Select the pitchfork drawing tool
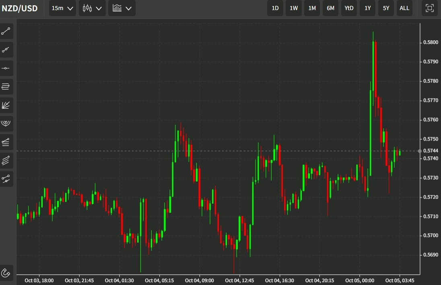Viewport: 441px width, 285px height. [6, 142]
